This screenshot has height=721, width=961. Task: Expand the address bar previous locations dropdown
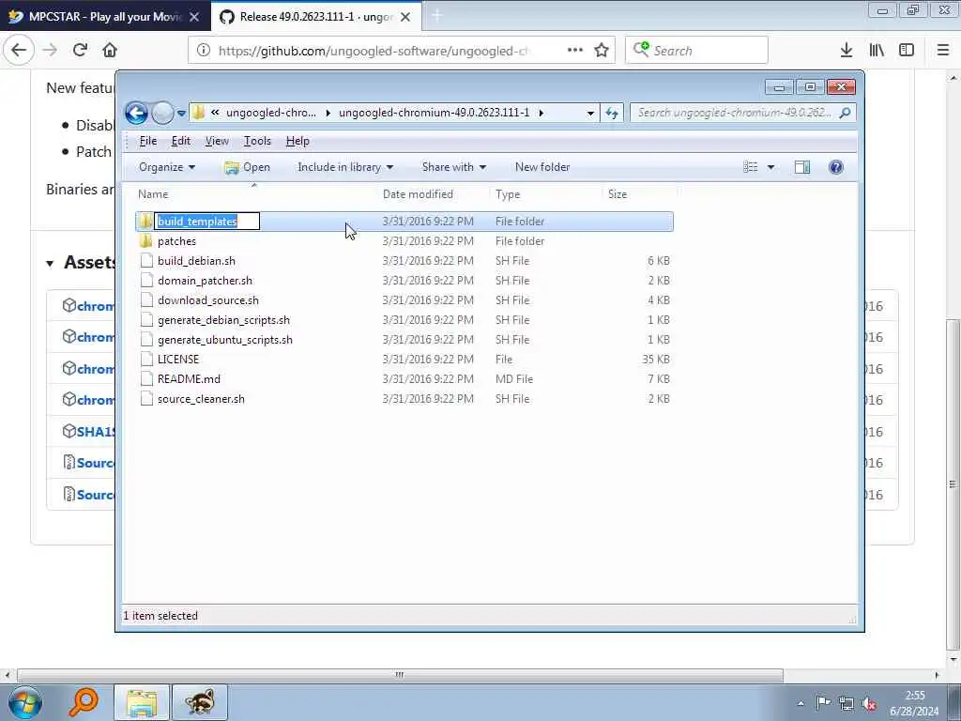590,114
